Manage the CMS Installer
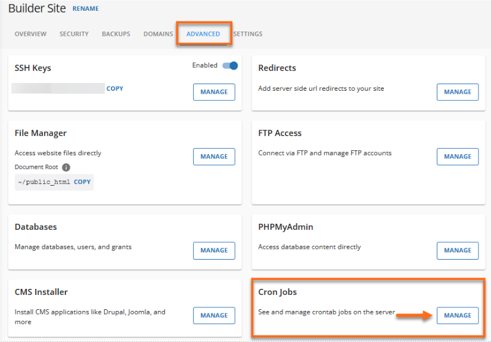 pyautogui.click(x=214, y=315)
